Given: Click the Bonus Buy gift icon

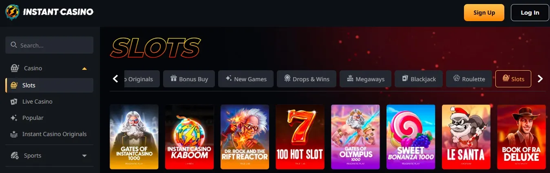Looking at the screenshot, I should tap(173, 79).
